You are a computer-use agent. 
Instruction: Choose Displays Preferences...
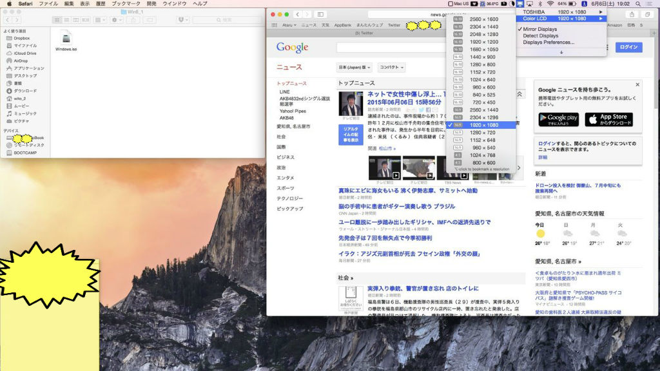[x=548, y=42]
